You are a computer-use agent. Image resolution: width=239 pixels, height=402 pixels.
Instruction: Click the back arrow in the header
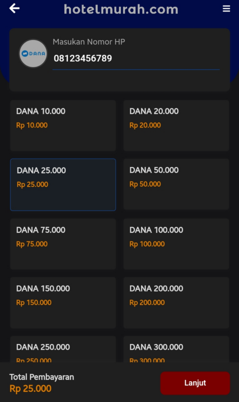tap(14, 8)
